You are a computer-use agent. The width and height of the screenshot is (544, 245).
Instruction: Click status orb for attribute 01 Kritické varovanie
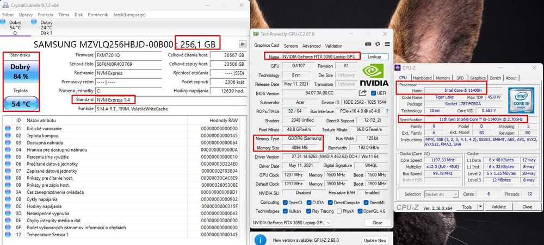(8, 129)
